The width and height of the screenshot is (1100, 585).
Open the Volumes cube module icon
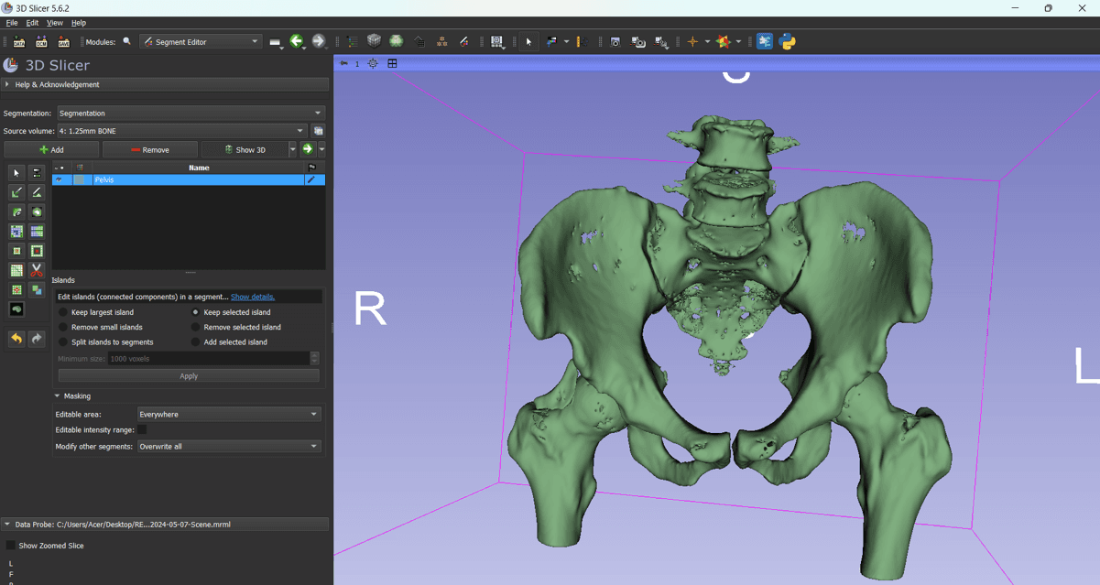374,41
